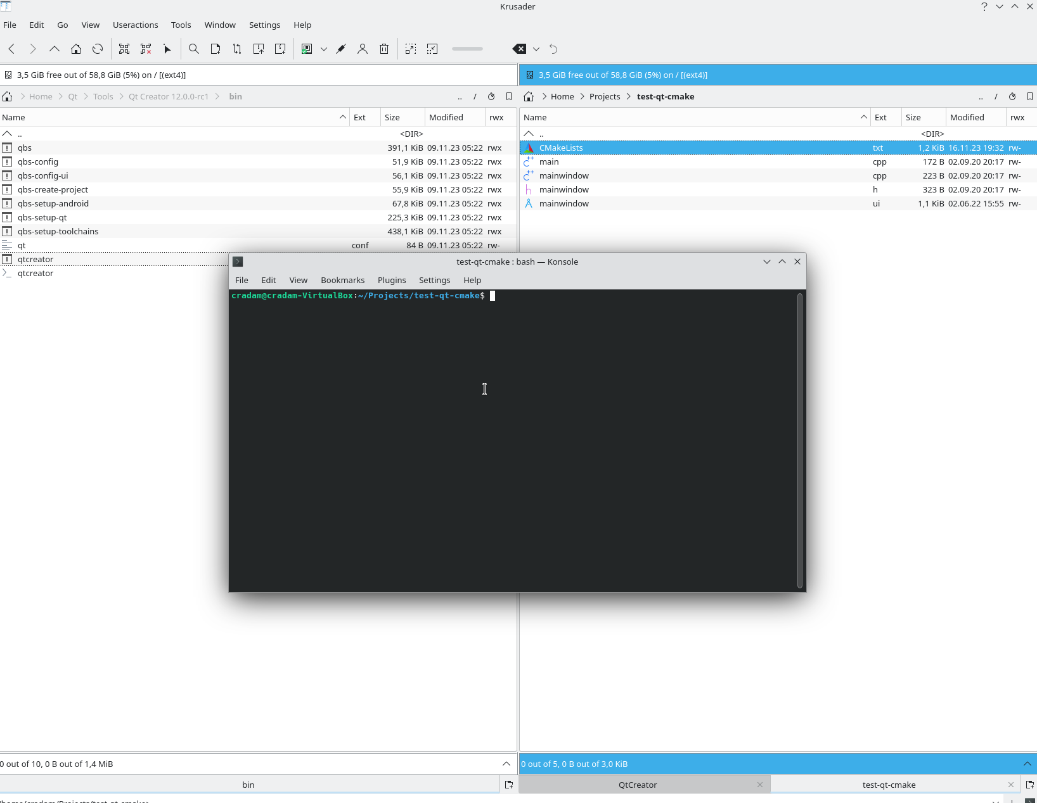
Task: Click 'Projects' breadcrumb in right panel
Action: [x=605, y=96]
